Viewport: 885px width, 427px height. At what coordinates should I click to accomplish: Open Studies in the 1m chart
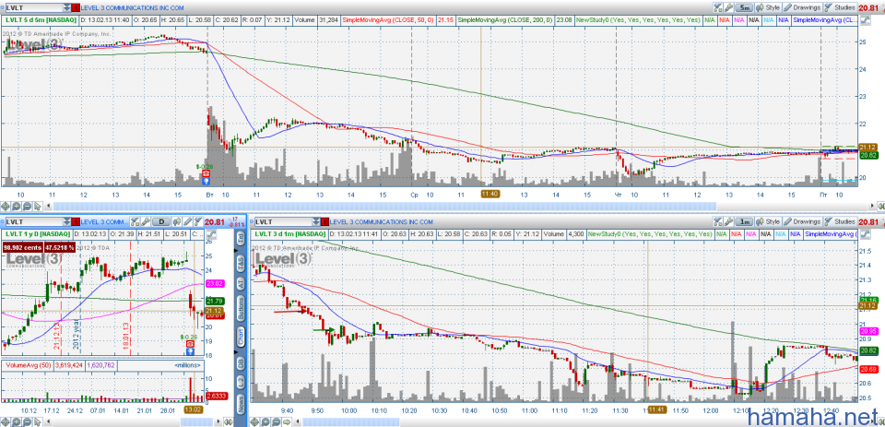point(840,222)
